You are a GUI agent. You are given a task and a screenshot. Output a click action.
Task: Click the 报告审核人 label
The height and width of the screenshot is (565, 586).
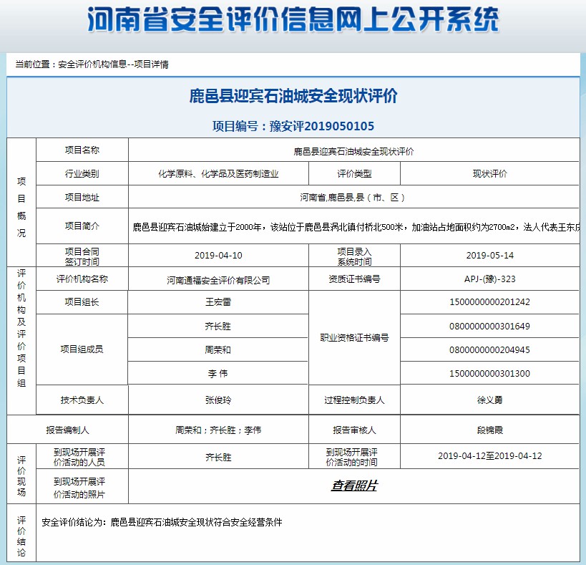(354, 430)
